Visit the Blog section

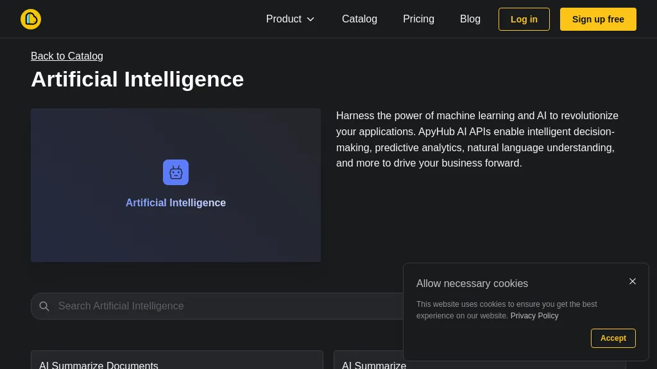(470, 19)
